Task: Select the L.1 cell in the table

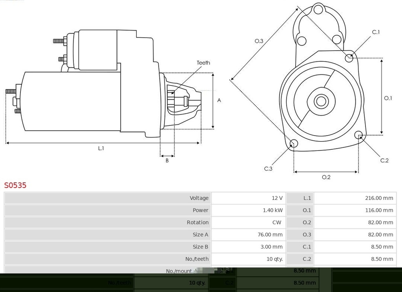Action: pyautogui.click(x=300, y=198)
